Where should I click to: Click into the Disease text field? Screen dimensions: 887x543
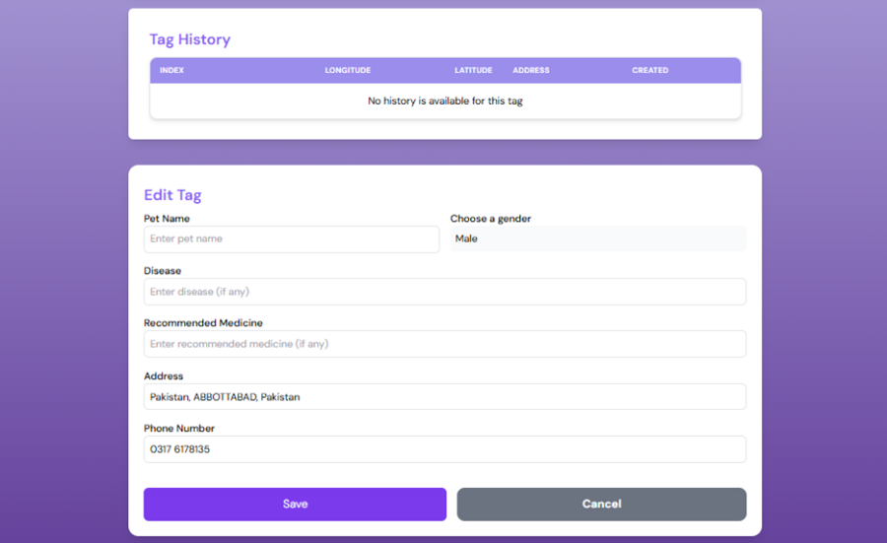tap(444, 292)
